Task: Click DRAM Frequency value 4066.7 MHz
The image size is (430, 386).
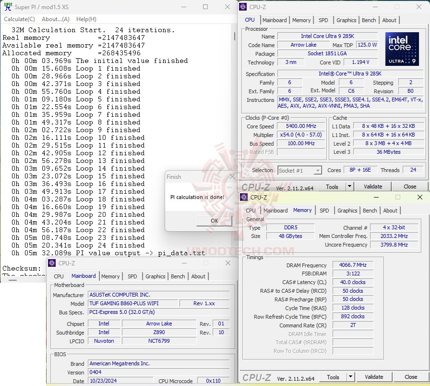Action: (x=353, y=265)
